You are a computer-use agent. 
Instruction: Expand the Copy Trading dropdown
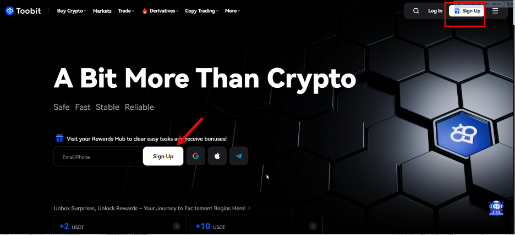pyautogui.click(x=202, y=11)
